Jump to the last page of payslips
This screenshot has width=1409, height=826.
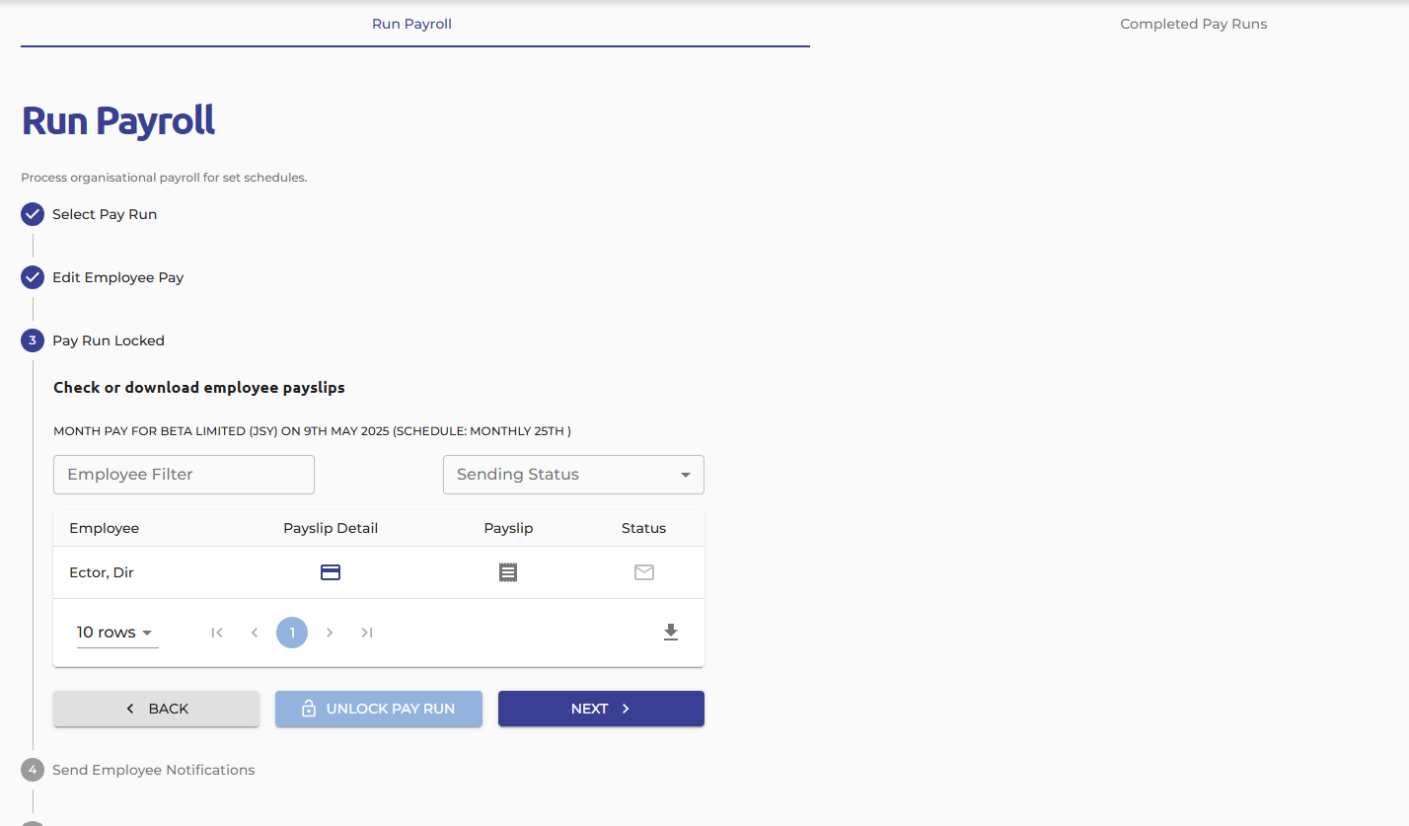click(367, 633)
